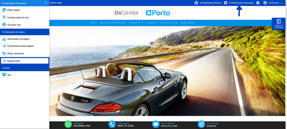
Task: Open Configurações do site globe icon
Action: 4,17
